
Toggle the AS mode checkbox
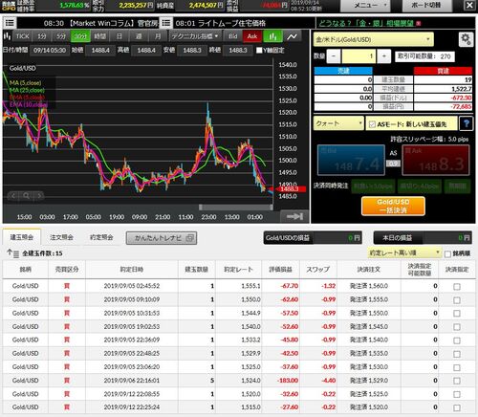(372, 124)
